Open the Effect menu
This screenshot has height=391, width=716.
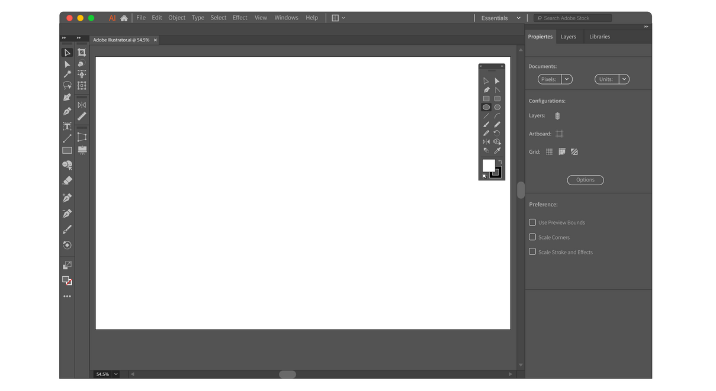[240, 18]
